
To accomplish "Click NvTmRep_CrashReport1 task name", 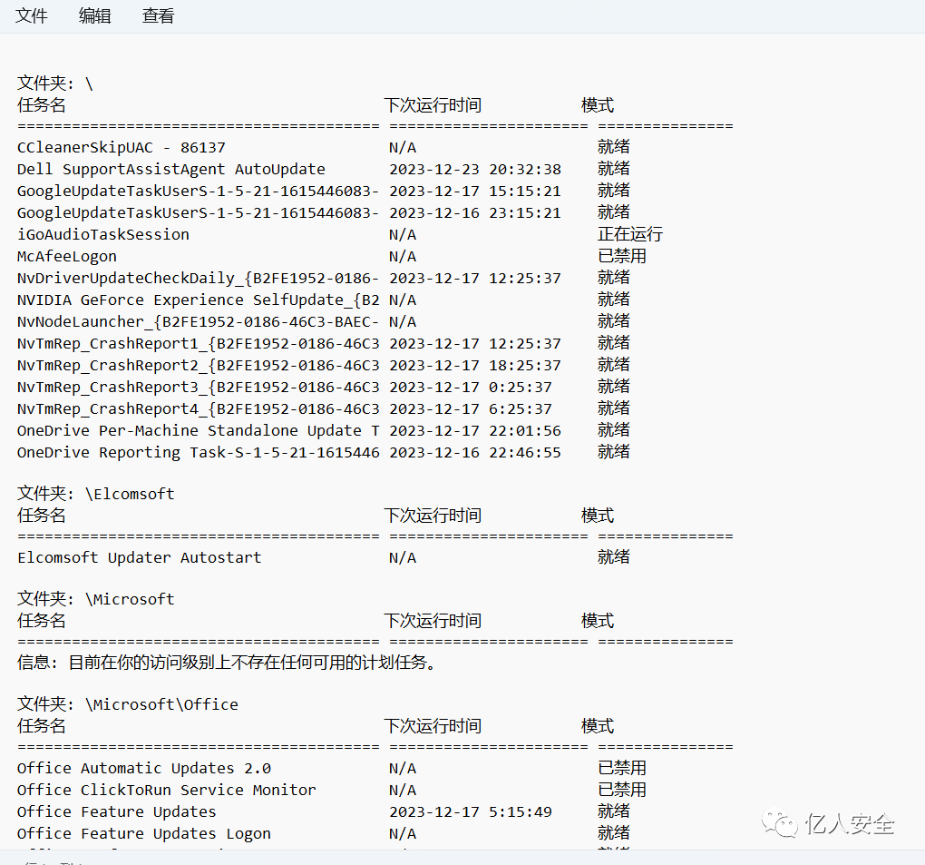I will coord(199,344).
